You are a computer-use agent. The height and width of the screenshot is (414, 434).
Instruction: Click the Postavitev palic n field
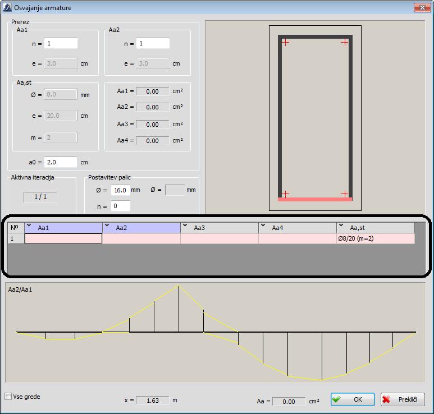point(120,206)
